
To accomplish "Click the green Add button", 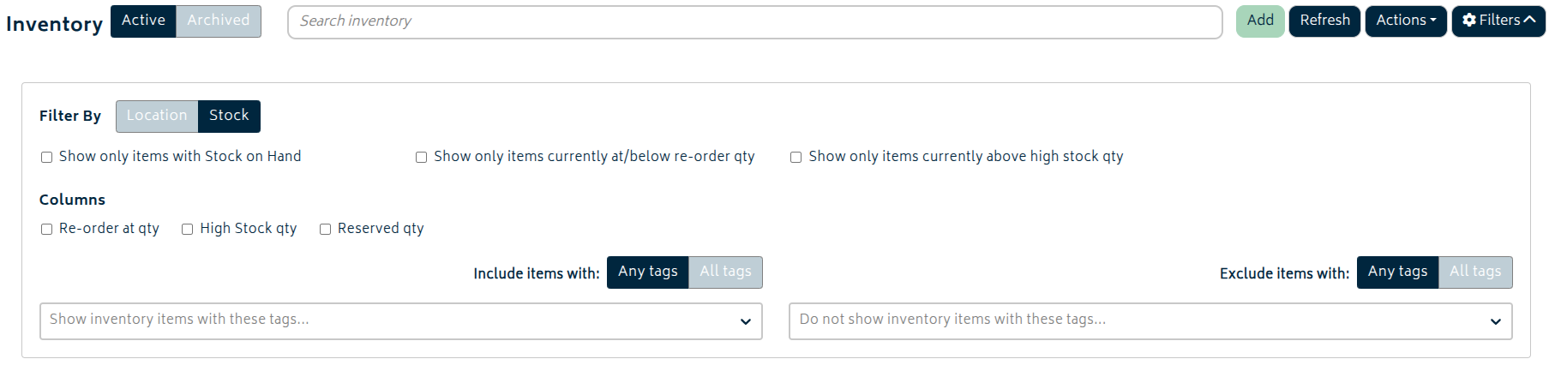I will tap(1259, 21).
